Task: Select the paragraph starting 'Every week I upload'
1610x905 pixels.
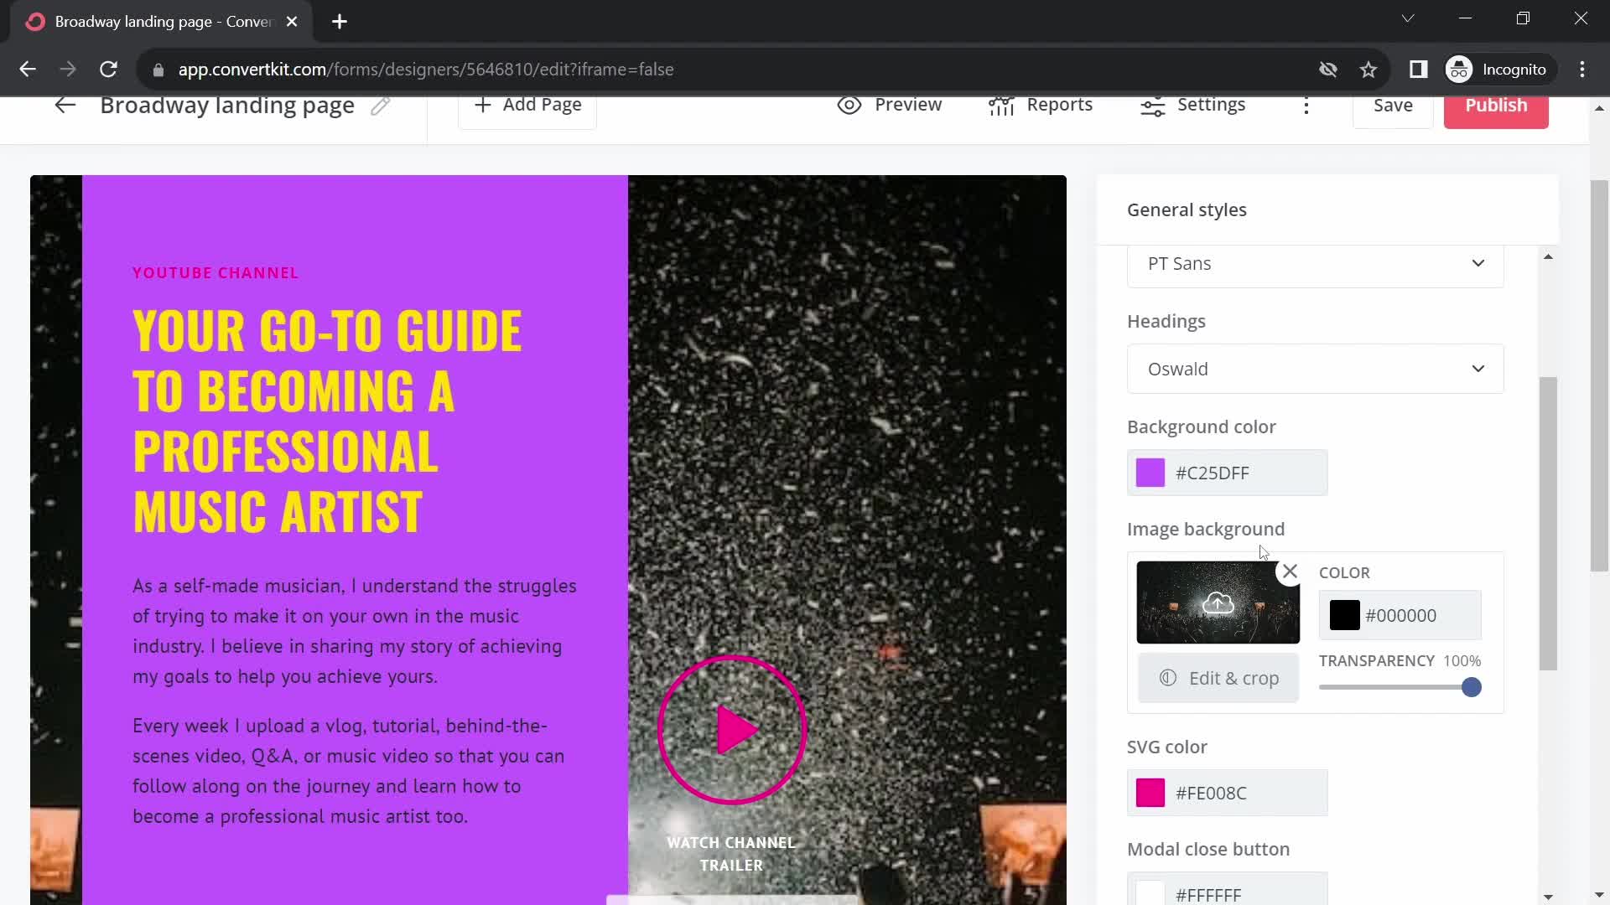Action: tap(348, 771)
